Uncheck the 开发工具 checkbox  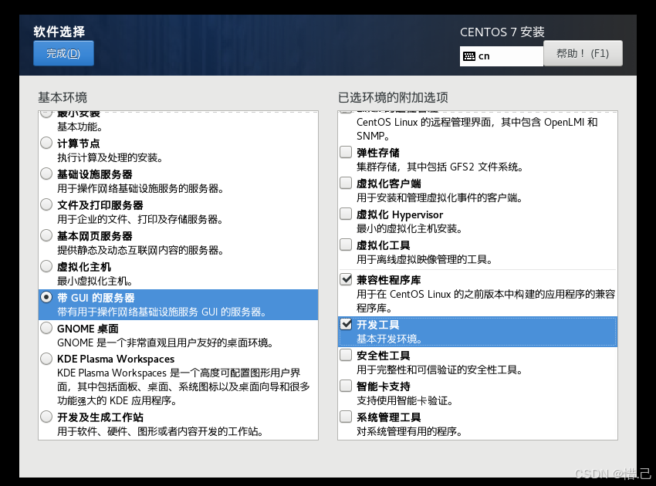click(346, 324)
